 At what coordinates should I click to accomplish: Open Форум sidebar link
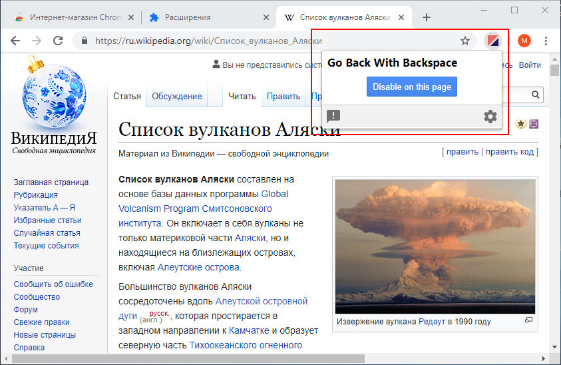point(25,310)
